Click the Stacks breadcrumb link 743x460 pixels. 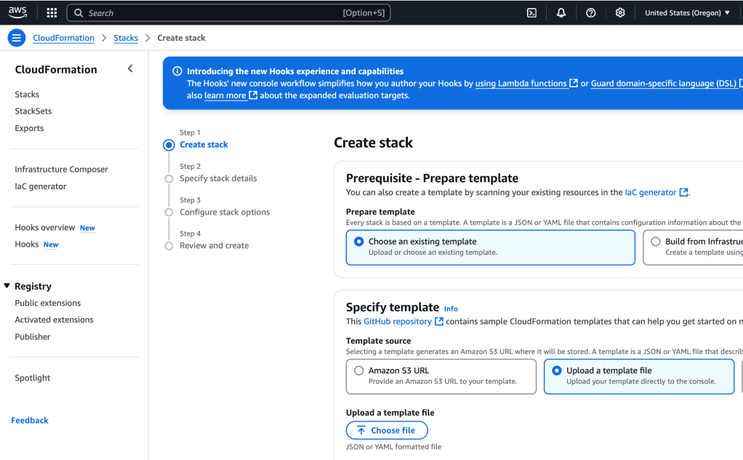(x=126, y=38)
